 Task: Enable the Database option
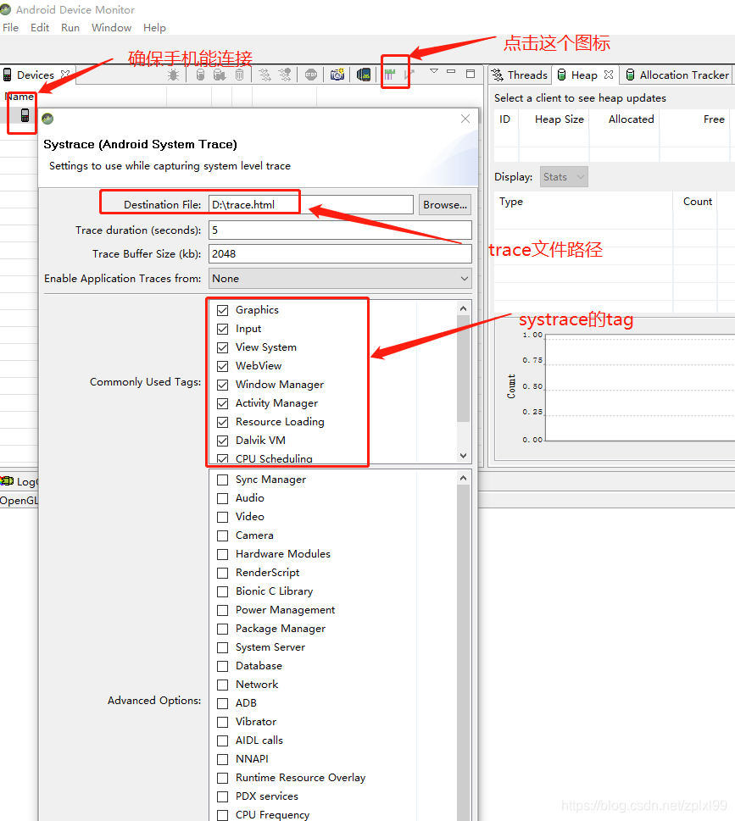click(x=223, y=666)
